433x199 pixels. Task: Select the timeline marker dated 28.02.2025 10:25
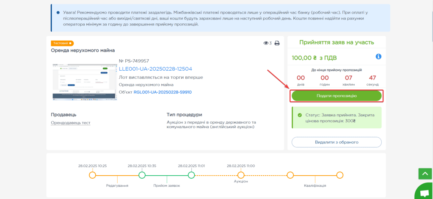coord(92,175)
